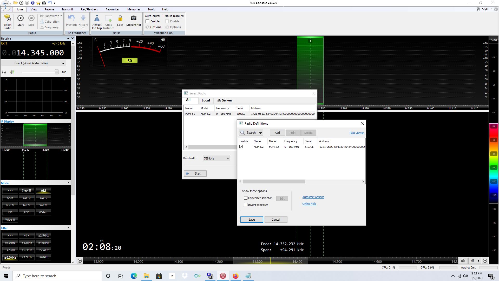Image resolution: width=499 pixels, height=281 pixels.
Task: Select the USB mode button
Action: (x=27, y=212)
